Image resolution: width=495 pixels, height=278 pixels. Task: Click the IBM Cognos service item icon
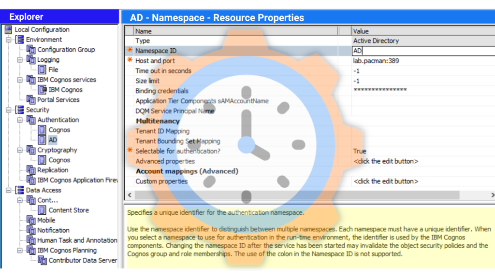pyautogui.click(x=43, y=90)
